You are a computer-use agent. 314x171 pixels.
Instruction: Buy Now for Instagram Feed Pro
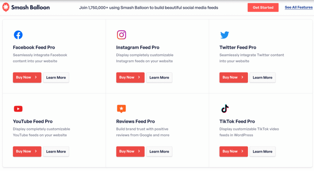pyautogui.click(x=130, y=77)
